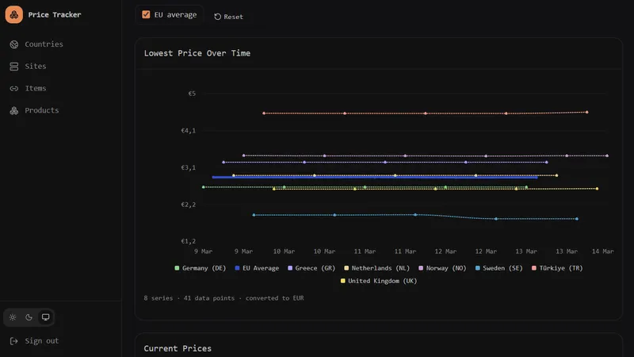Screen dimensions: 634x357
Task: Click the Netherlands (NL) legend label
Action: 380,268
